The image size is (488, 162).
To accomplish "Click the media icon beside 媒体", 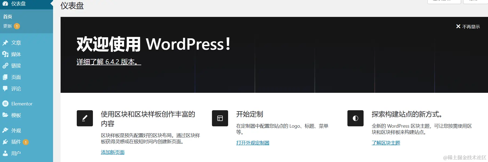I will (5, 54).
